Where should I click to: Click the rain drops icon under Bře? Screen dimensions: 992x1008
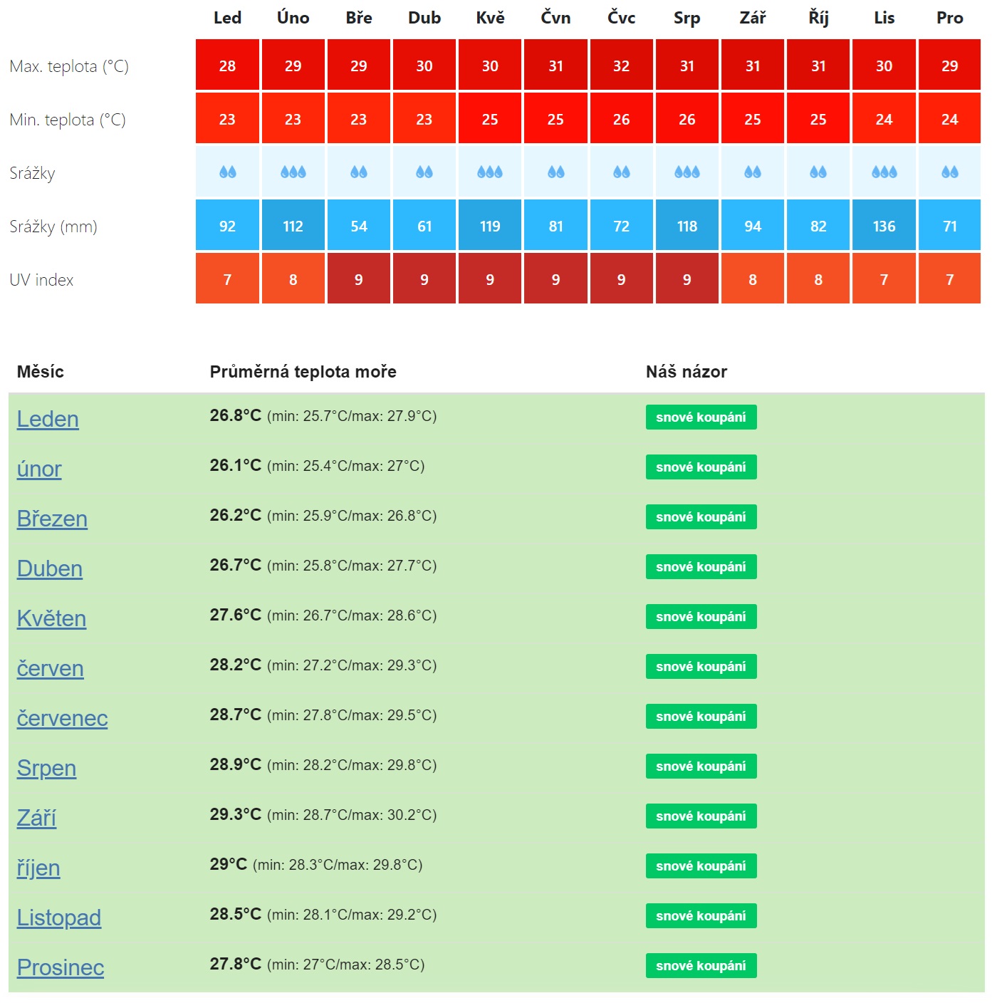coord(359,172)
